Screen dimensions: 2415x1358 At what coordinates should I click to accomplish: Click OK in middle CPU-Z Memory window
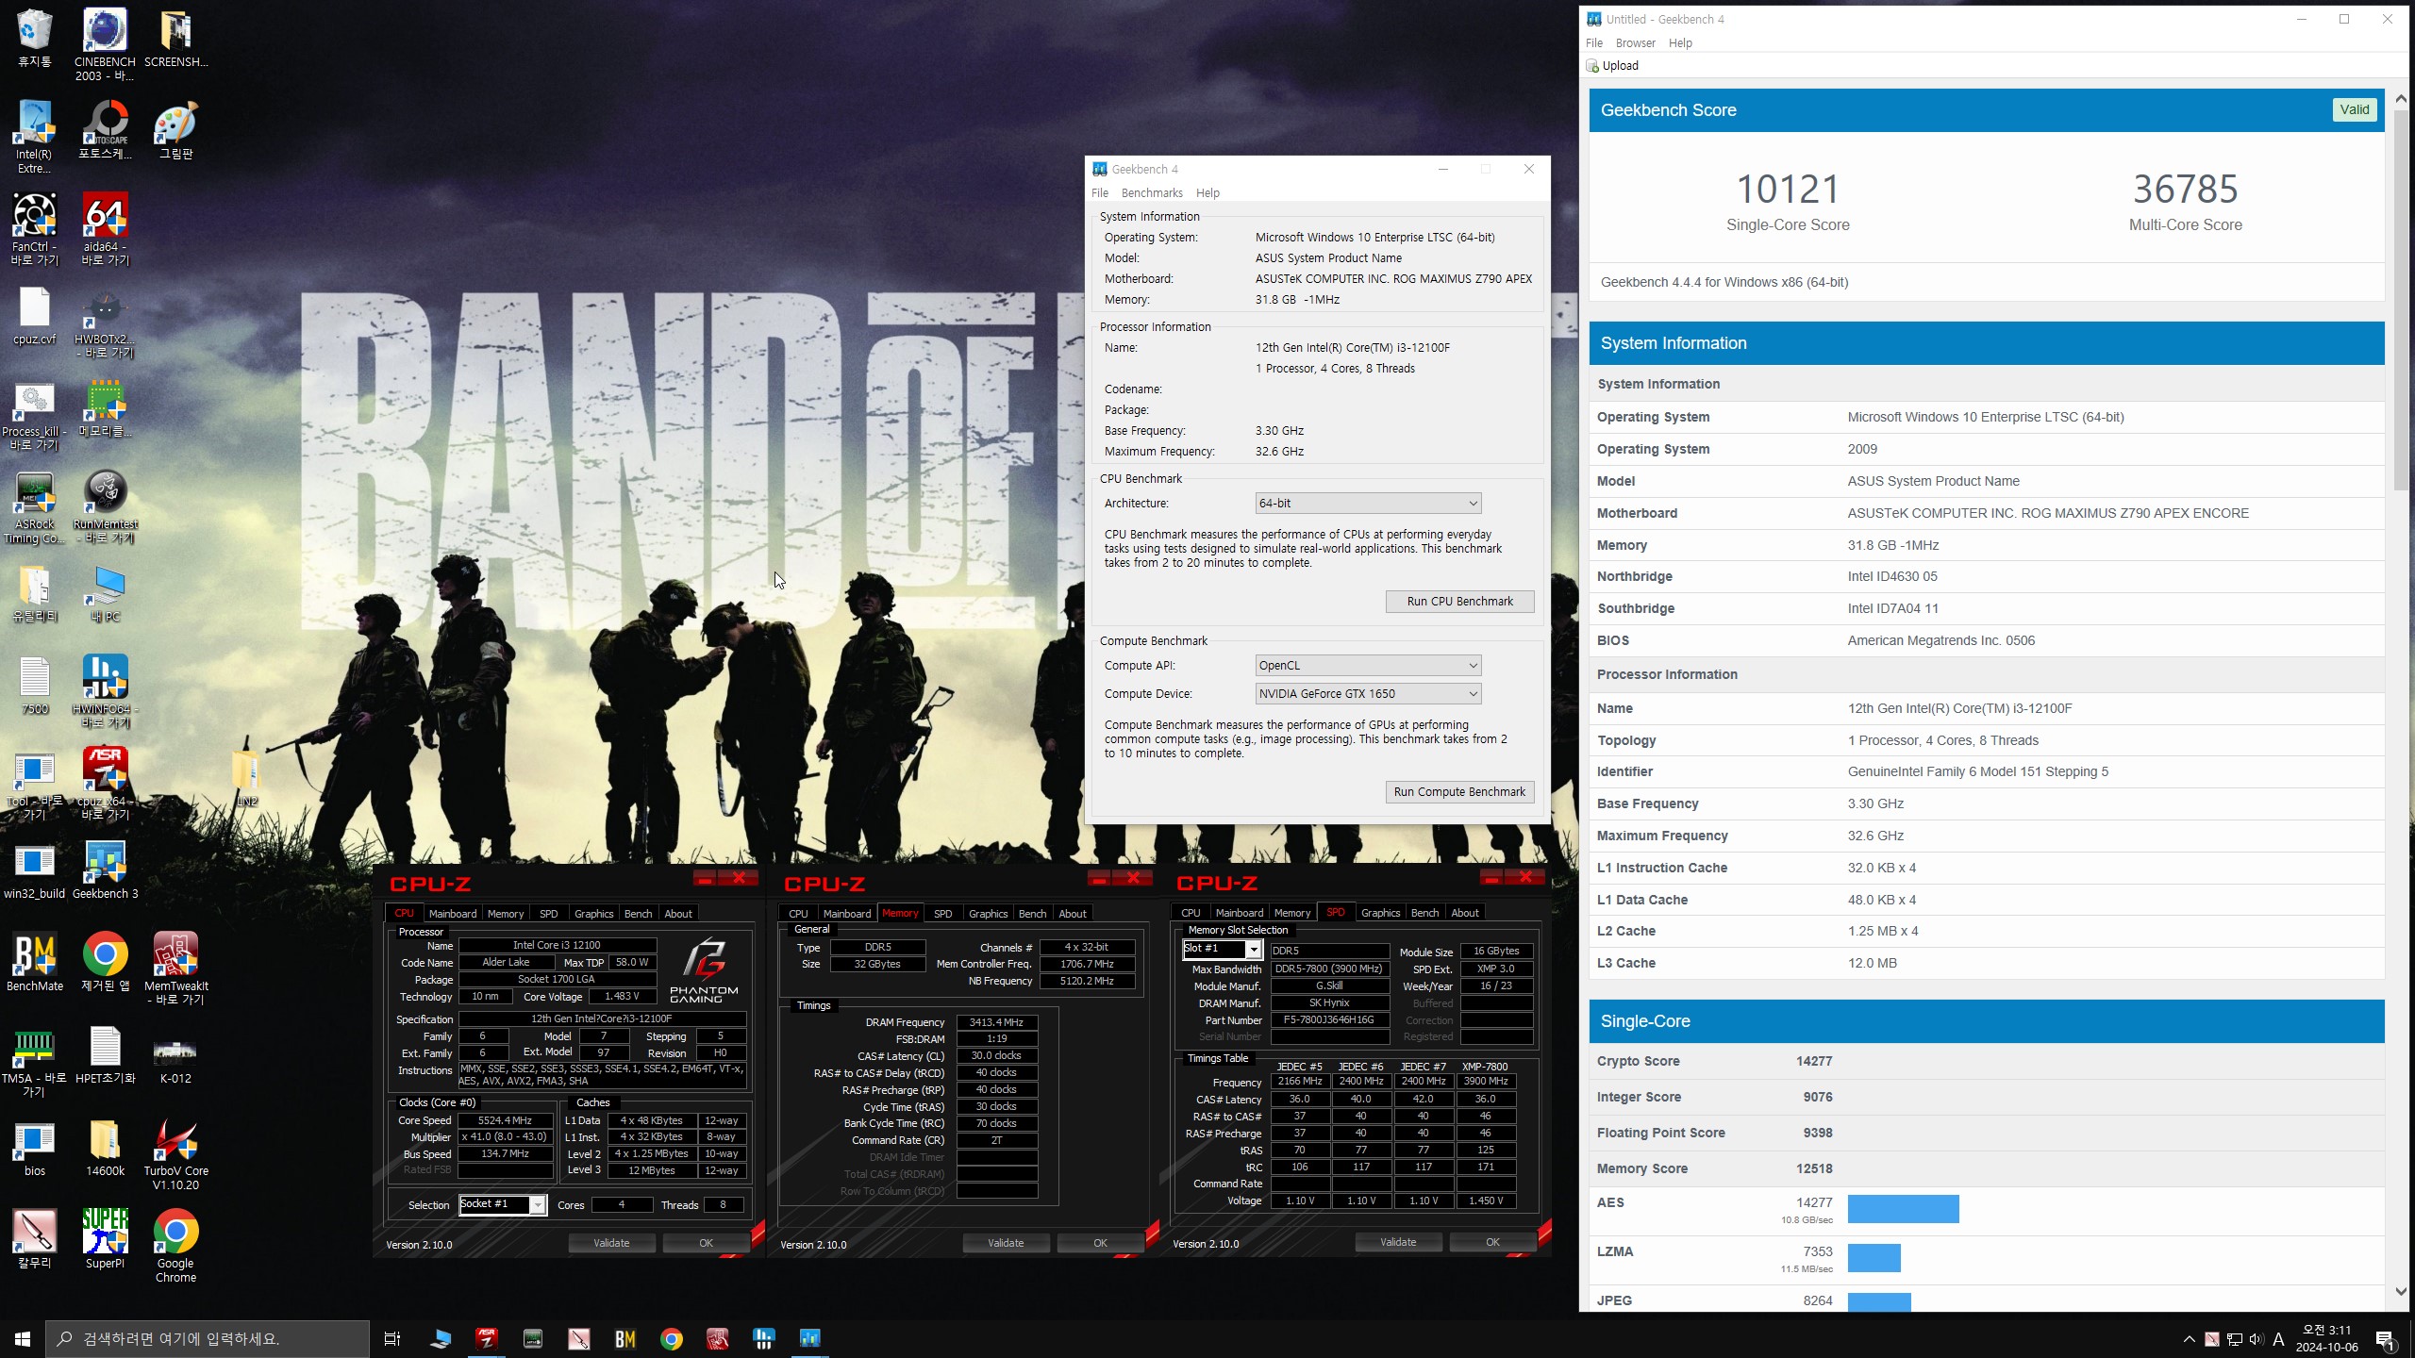(1100, 1243)
